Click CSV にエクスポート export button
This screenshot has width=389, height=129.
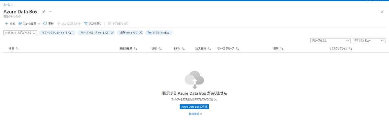click(69, 24)
